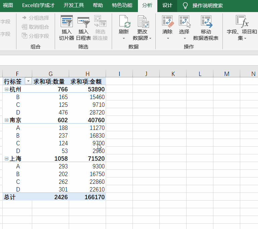Click the Insert Slicer (插入切片器) icon
This screenshot has height=229, width=258.
click(67, 21)
